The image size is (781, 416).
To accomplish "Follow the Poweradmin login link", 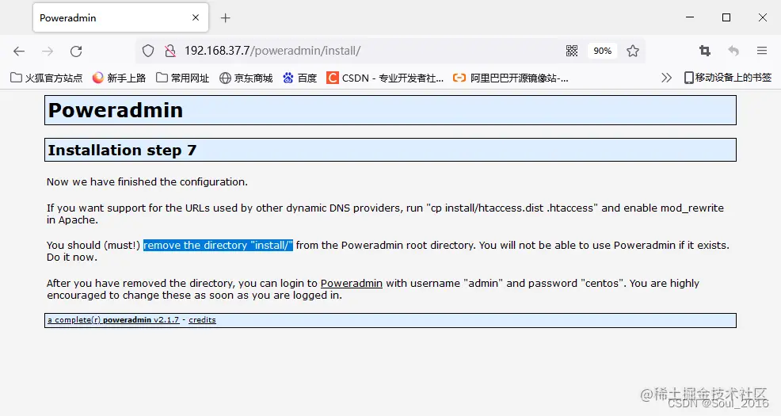I will [351, 283].
